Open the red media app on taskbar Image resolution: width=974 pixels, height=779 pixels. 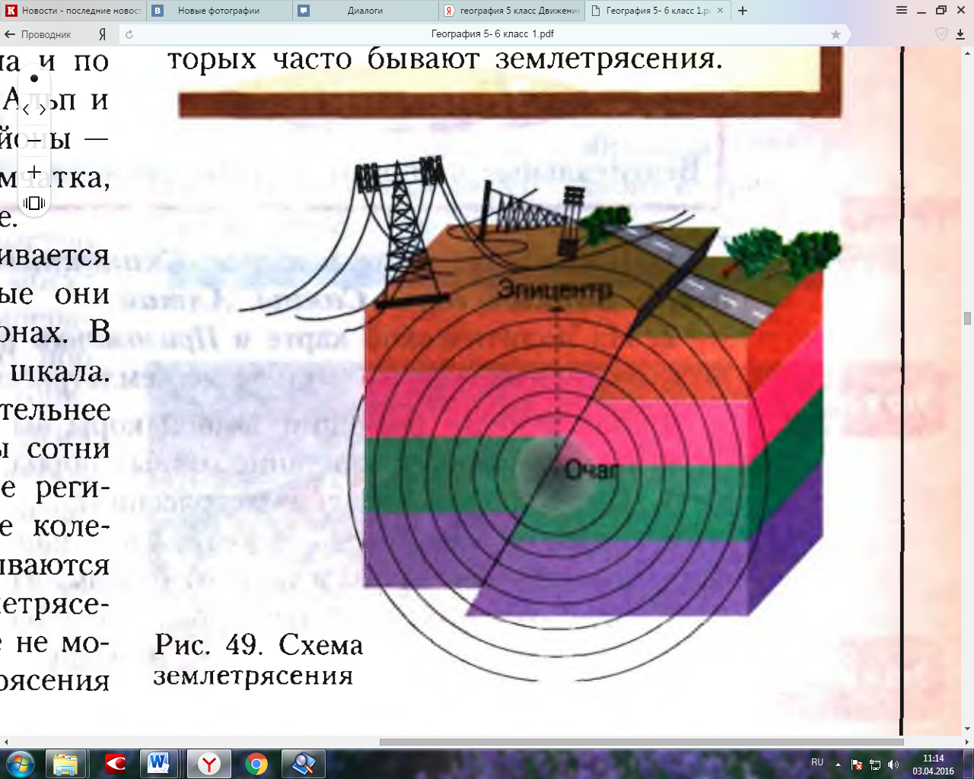click(x=115, y=764)
